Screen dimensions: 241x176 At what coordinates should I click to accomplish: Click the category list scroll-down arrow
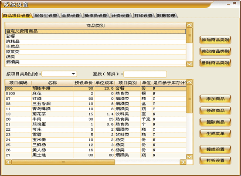(x=189, y=64)
